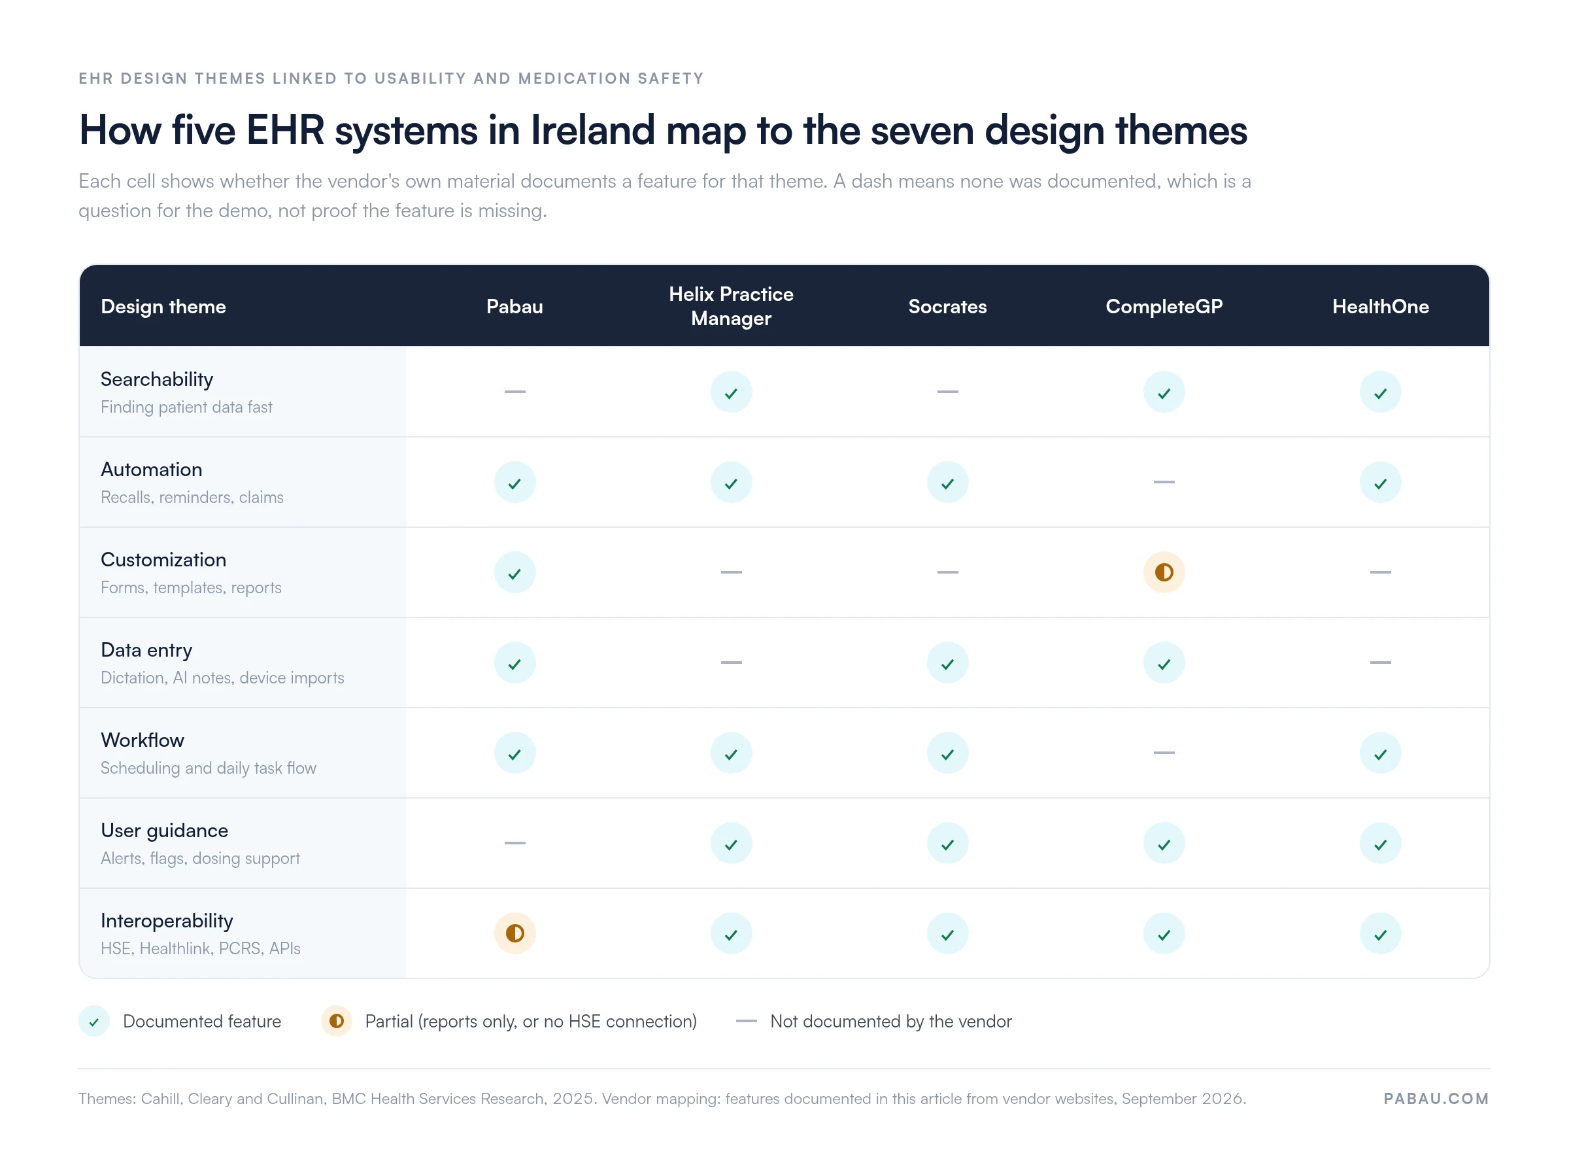Click the HealthOne Workflow checkmark

pyautogui.click(x=1379, y=753)
